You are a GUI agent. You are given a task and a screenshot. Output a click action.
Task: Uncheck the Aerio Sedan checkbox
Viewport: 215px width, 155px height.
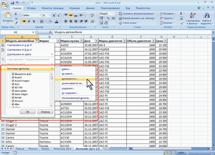[13, 91]
